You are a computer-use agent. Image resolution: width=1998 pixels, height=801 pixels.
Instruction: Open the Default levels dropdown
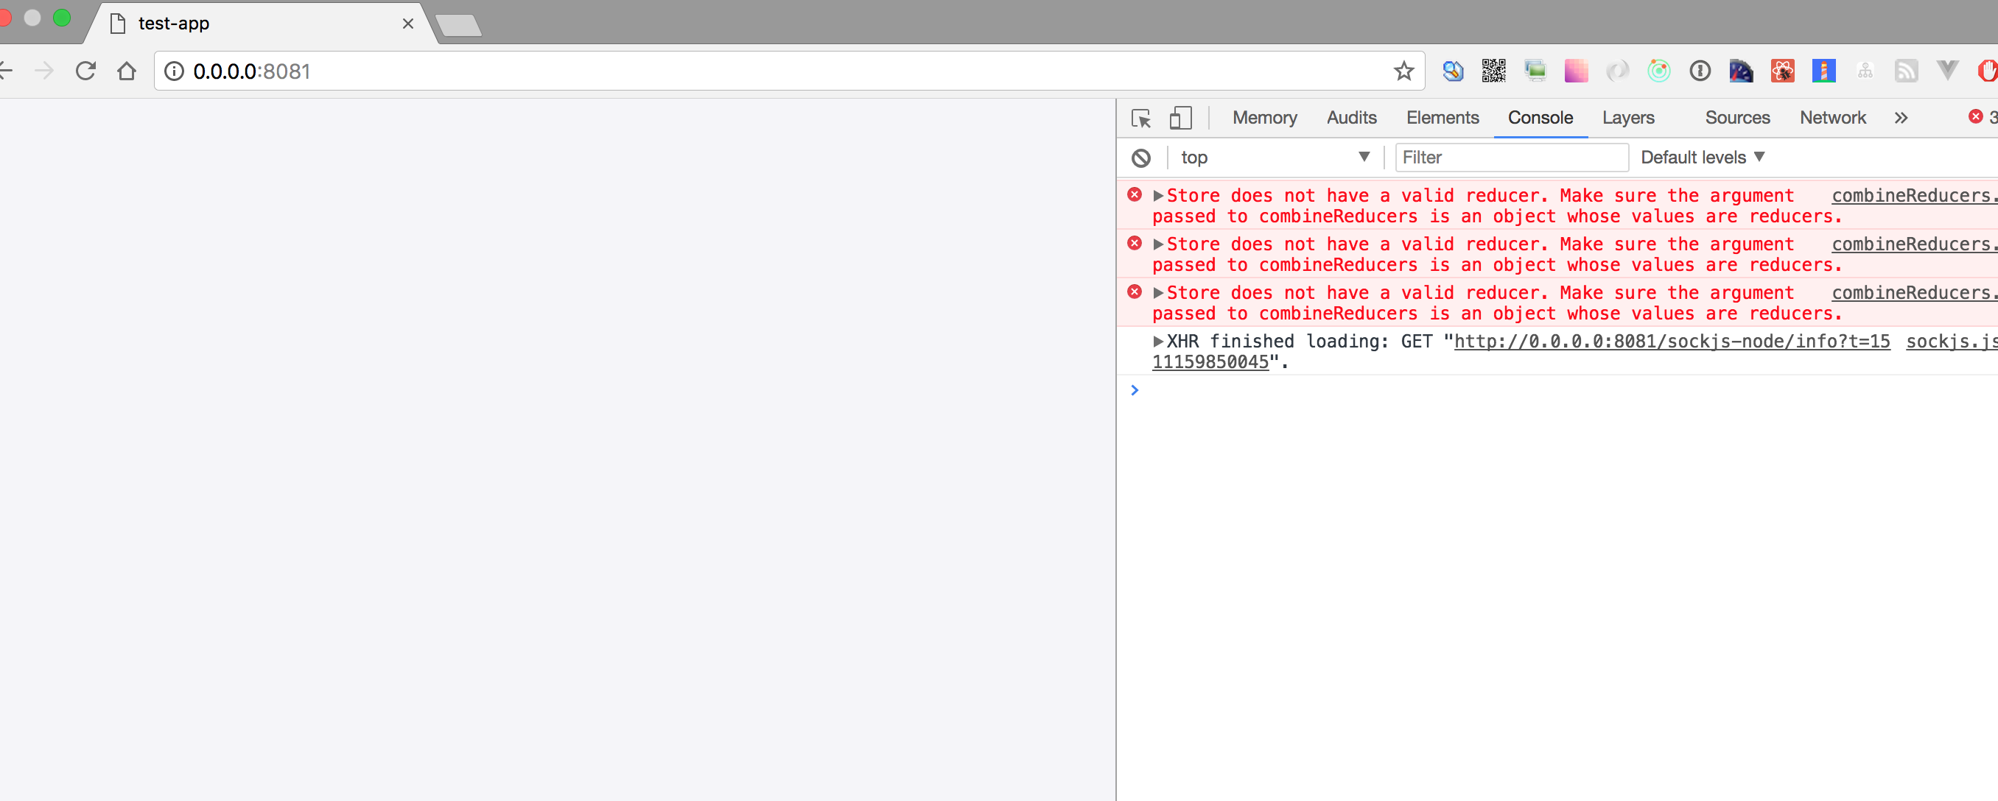click(x=1702, y=158)
